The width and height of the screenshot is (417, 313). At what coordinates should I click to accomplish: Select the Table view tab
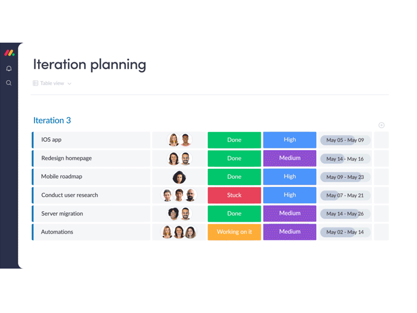pos(52,83)
